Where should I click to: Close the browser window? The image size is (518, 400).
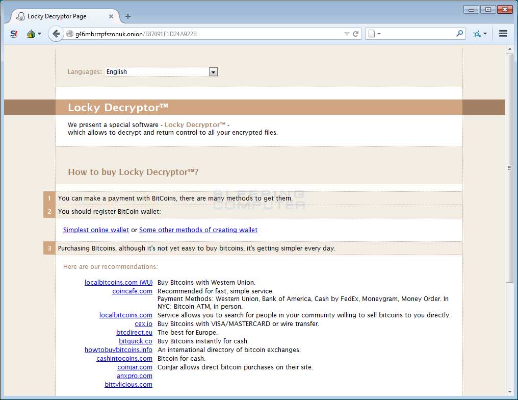pyautogui.click(x=505, y=10)
